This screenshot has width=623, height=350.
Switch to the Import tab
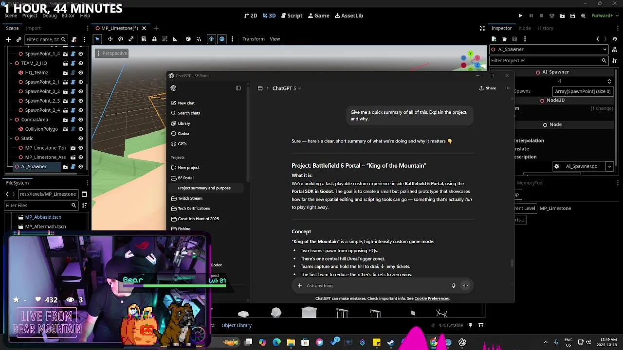[33, 28]
